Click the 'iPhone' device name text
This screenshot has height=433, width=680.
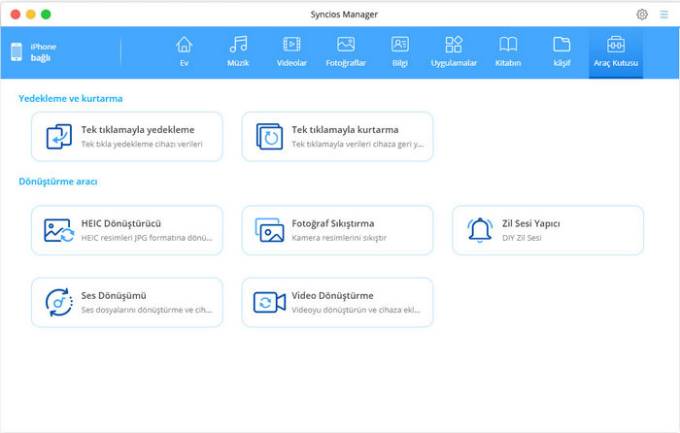click(x=44, y=47)
